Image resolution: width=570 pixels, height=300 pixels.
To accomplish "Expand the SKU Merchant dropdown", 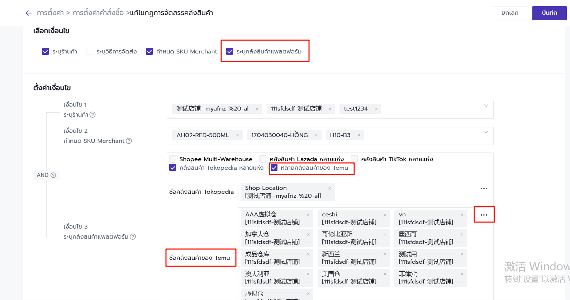I will point(486,132).
